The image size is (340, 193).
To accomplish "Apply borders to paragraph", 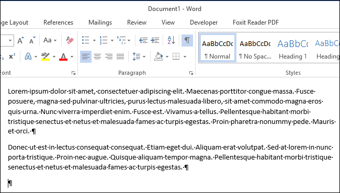I will tap(176, 56).
